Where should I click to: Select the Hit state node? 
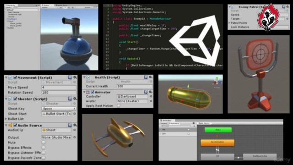click(217, 156)
